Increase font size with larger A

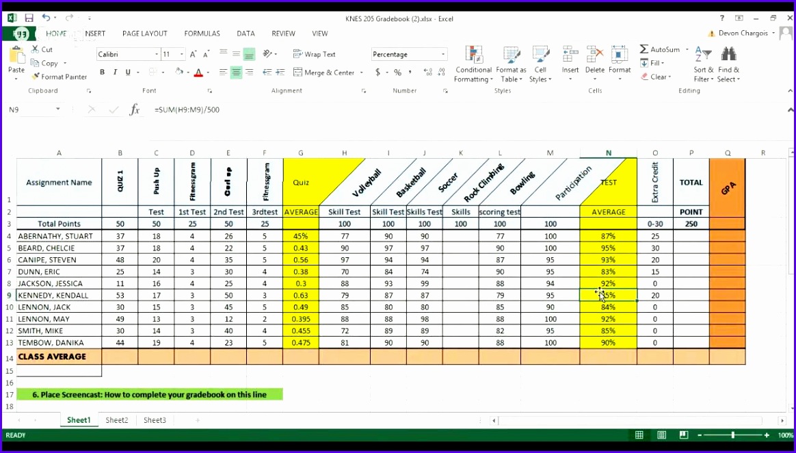(x=193, y=54)
